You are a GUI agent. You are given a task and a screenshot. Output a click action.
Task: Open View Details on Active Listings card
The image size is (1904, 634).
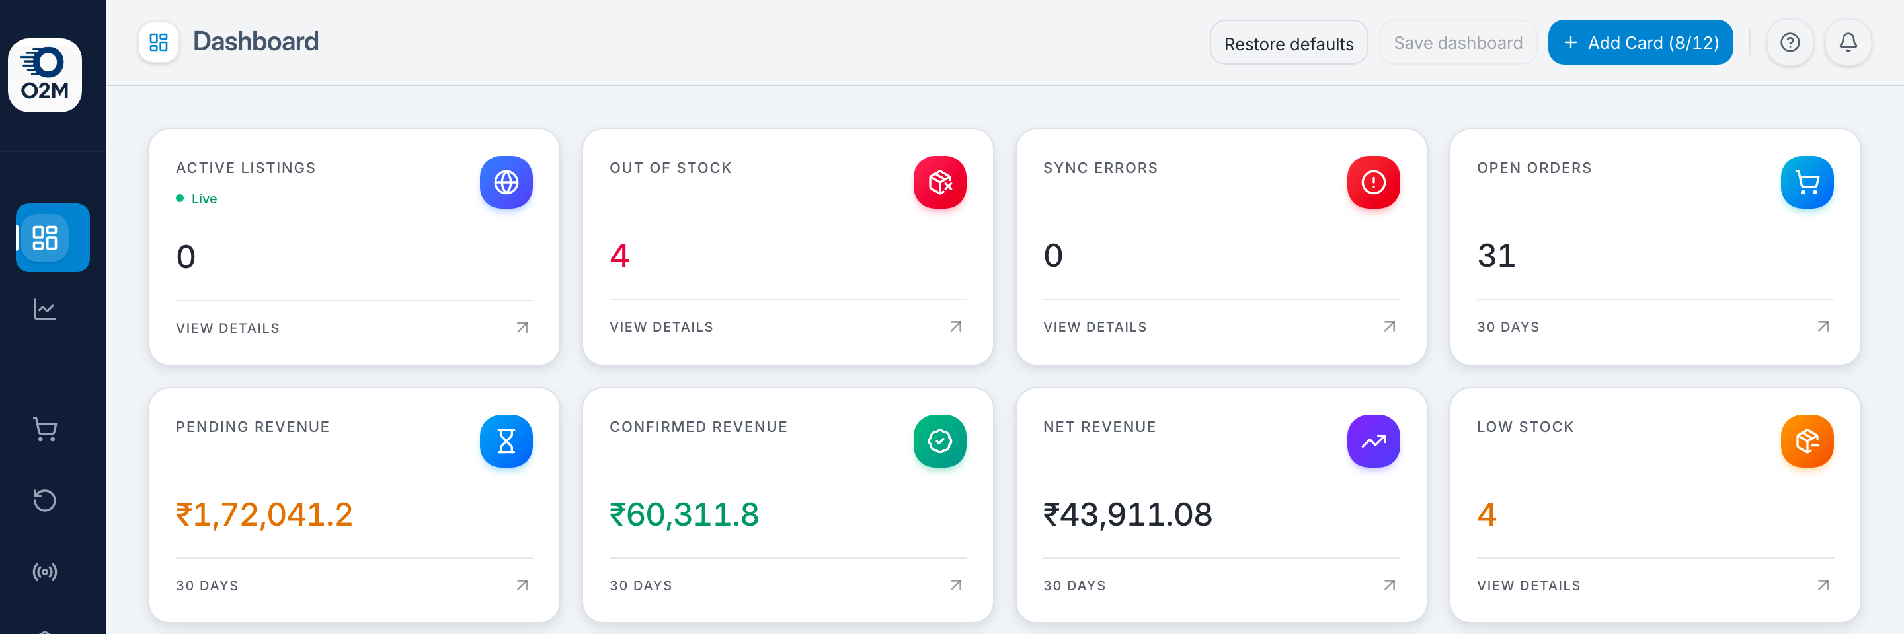[x=227, y=328]
